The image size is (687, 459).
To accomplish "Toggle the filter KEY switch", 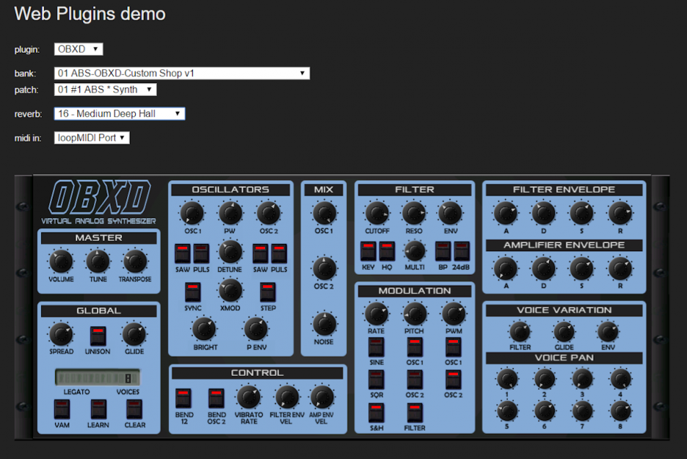I will coord(368,251).
